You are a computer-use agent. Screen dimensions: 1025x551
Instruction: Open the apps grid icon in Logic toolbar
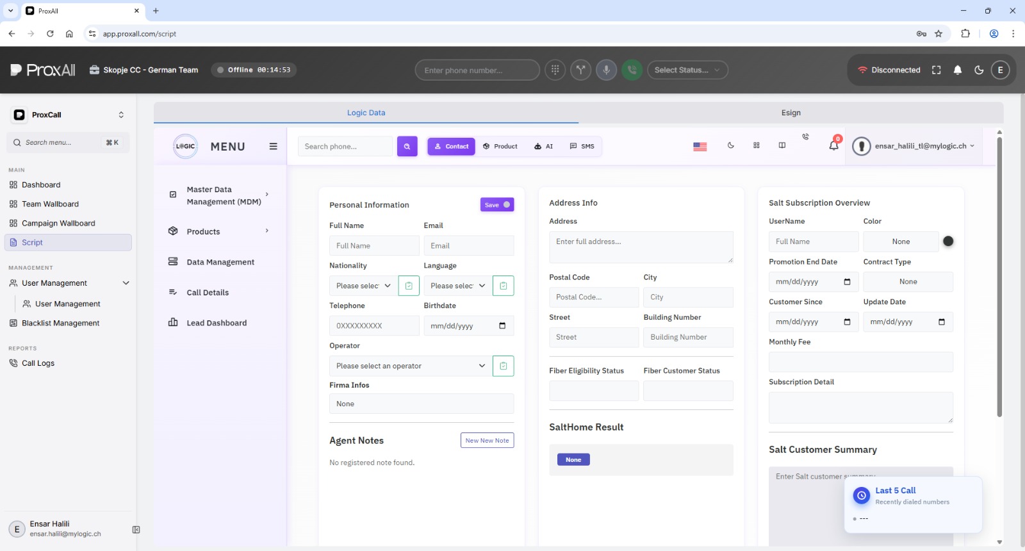pos(757,145)
